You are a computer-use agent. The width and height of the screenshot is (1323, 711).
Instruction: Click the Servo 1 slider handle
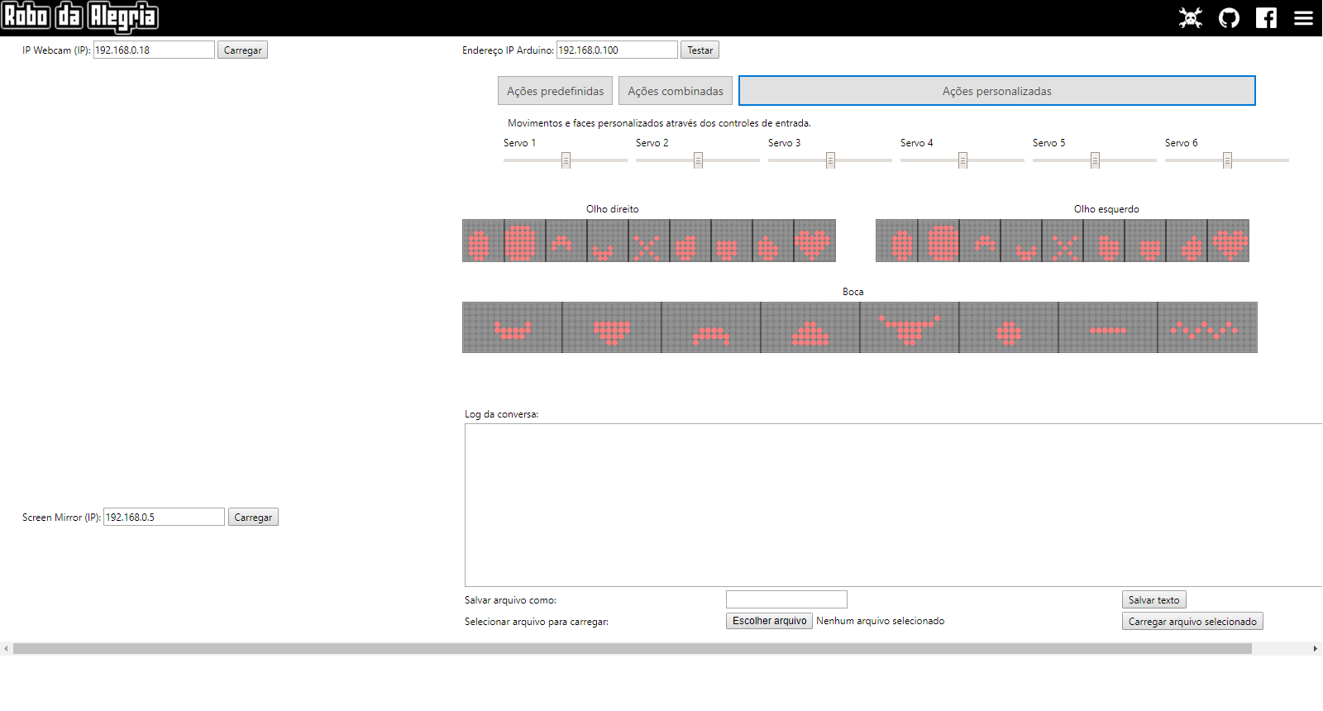tap(566, 160)
